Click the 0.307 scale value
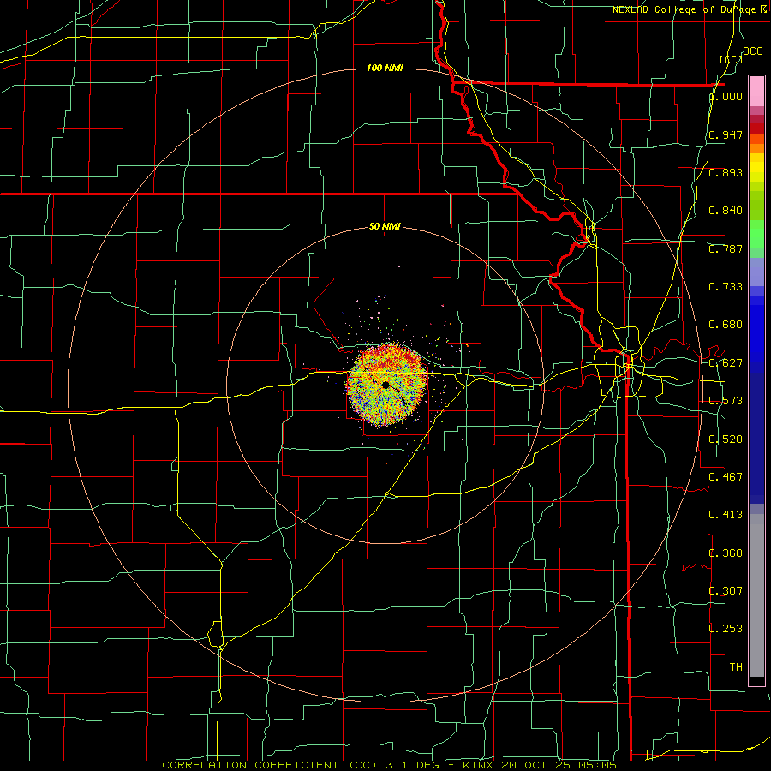The width and height of the screenshot is (771, 771). click(726, 590)
